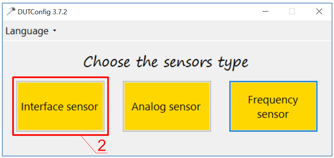Choose the Interface sensor button
The width and height of the screenshot is (334, 158).
(x=60, y=106)
